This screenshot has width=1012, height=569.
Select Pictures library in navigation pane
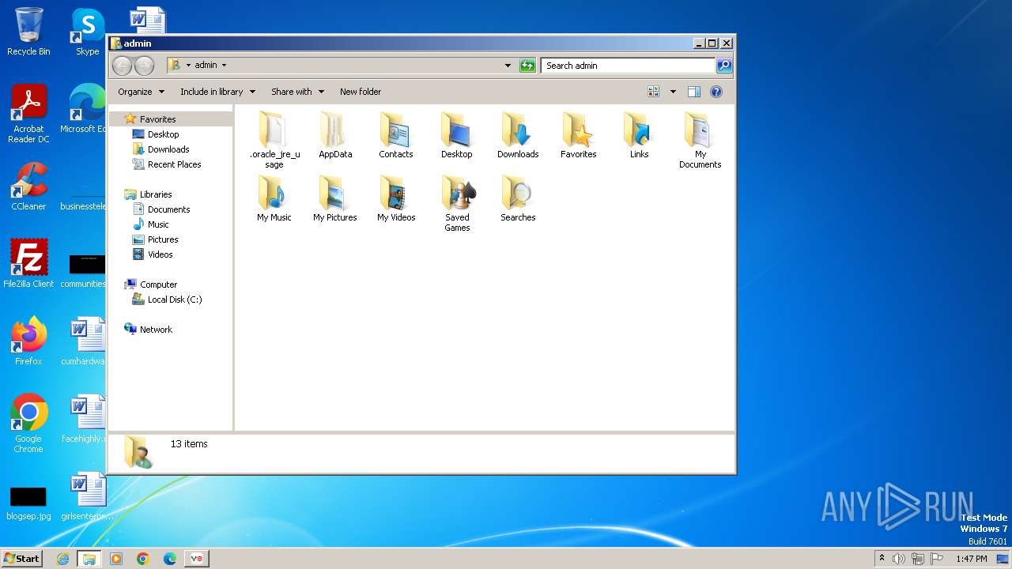tap(163, 239)
